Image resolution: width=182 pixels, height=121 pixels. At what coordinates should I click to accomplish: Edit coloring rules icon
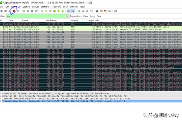point(105,11)
